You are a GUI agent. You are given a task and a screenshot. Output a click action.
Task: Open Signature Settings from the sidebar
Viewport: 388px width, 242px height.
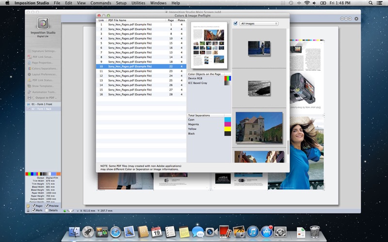(x=44, y=51)
